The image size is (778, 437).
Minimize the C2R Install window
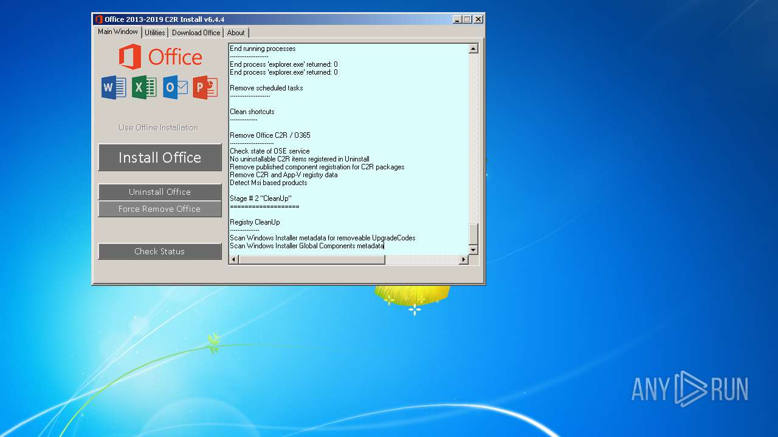pos(457,19)
